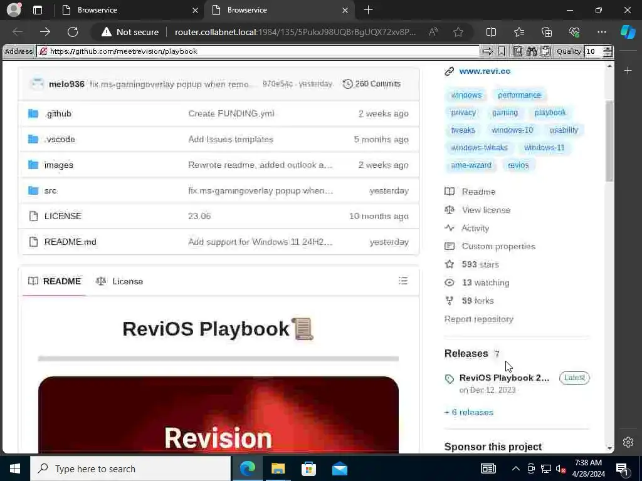Add a sidebar app with plus icon
This screenshot has height=481, width=642.
[628, 70]
